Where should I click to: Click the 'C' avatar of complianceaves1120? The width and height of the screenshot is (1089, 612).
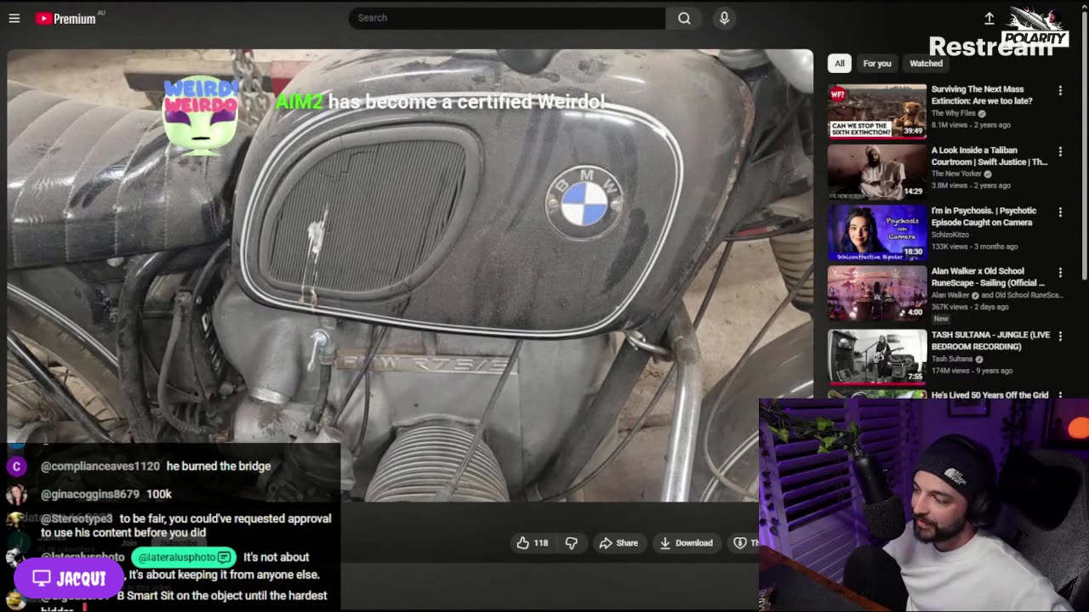16,467
